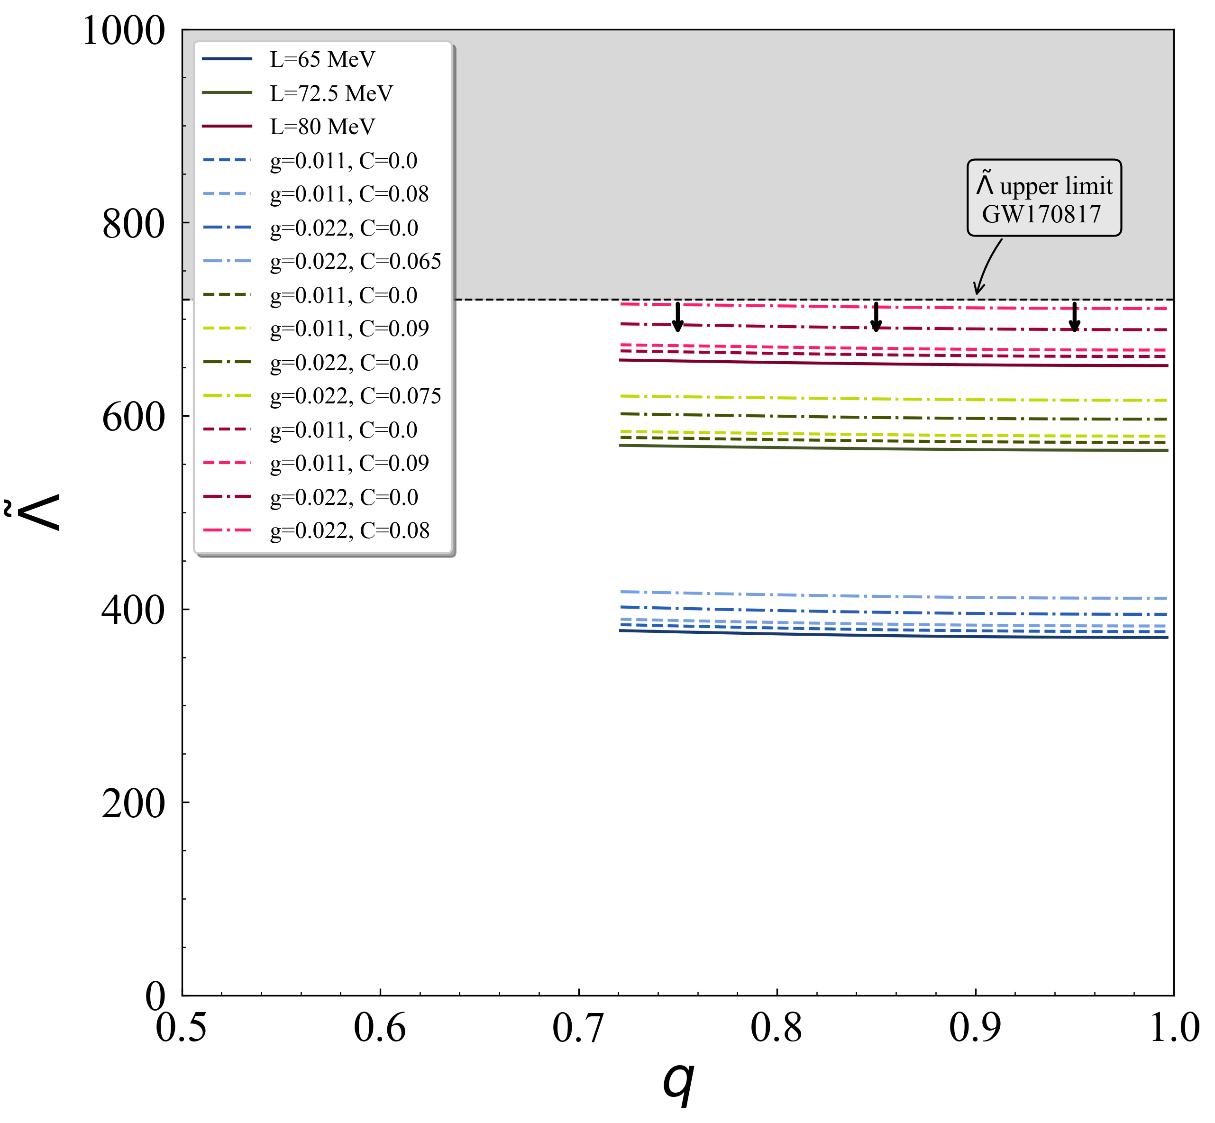Click the light green line swatch for g=0.011, C=0.09
Image resolution: width=1215 pixels, height=1123 pixels.
pyautogui.click(x=227, y=328)
